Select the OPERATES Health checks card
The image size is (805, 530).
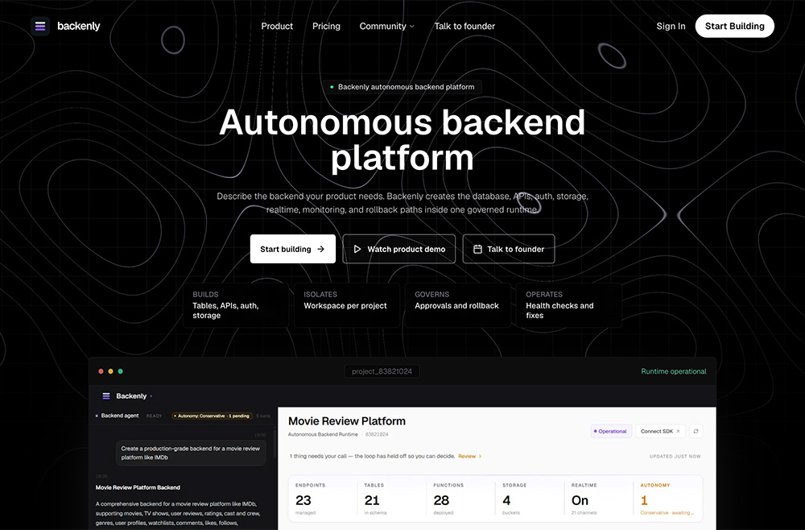[569, 305]
